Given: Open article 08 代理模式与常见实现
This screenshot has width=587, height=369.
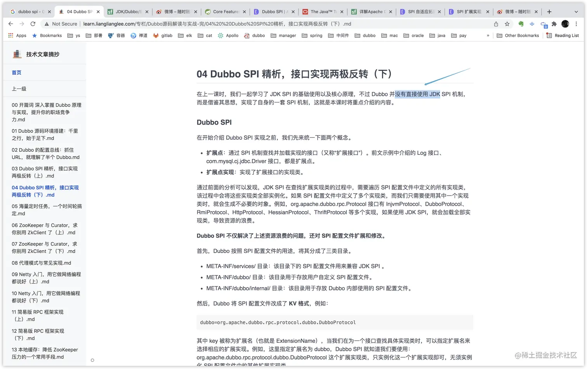Looking at the screenshot, I should click(x=41, y=263).
